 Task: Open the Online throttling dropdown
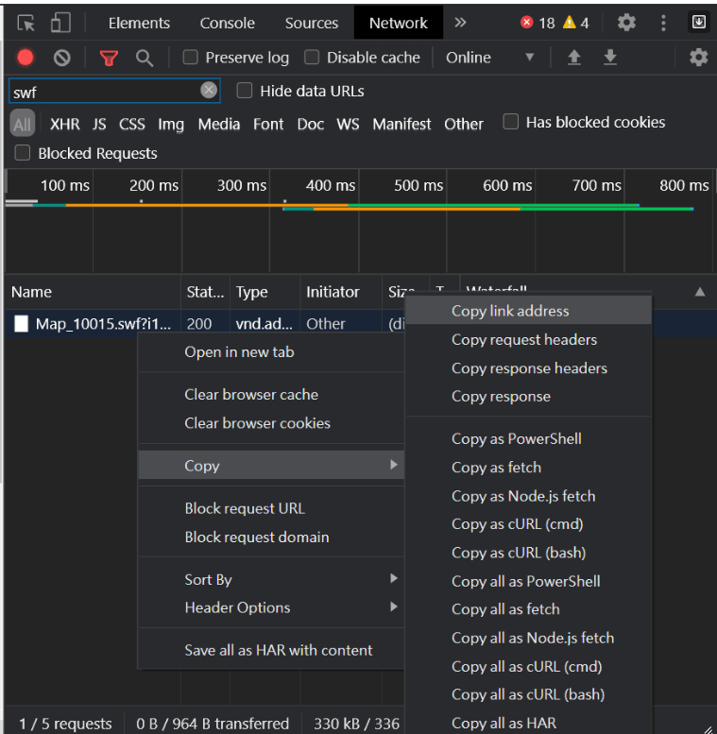[x=489, y=57]
